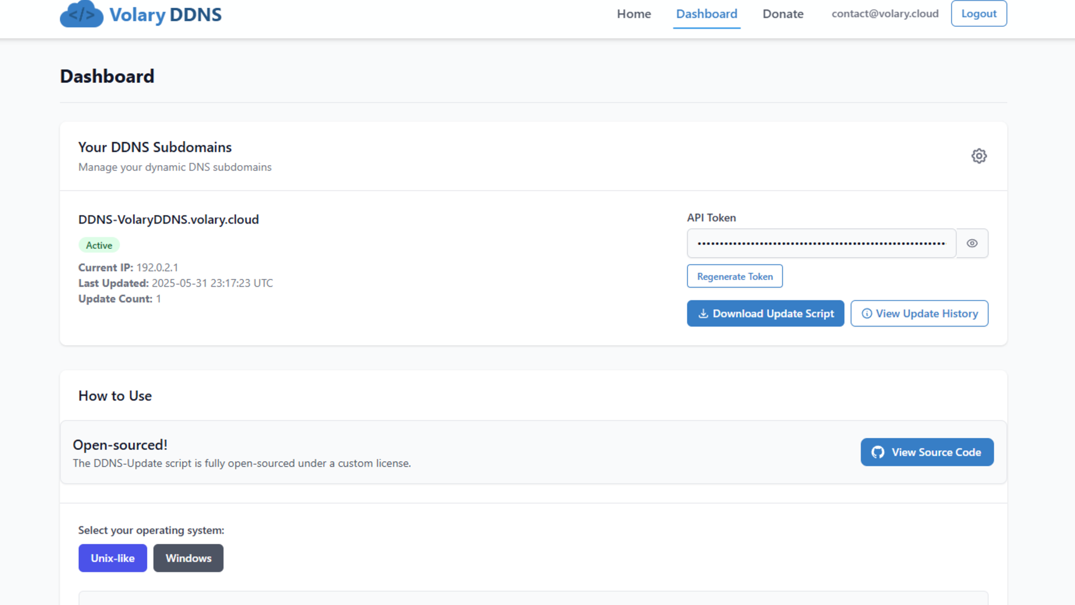This screenshot has width=1075, height=605.
Task: Open subdomain settings gear icon
Action: (979, 156)
